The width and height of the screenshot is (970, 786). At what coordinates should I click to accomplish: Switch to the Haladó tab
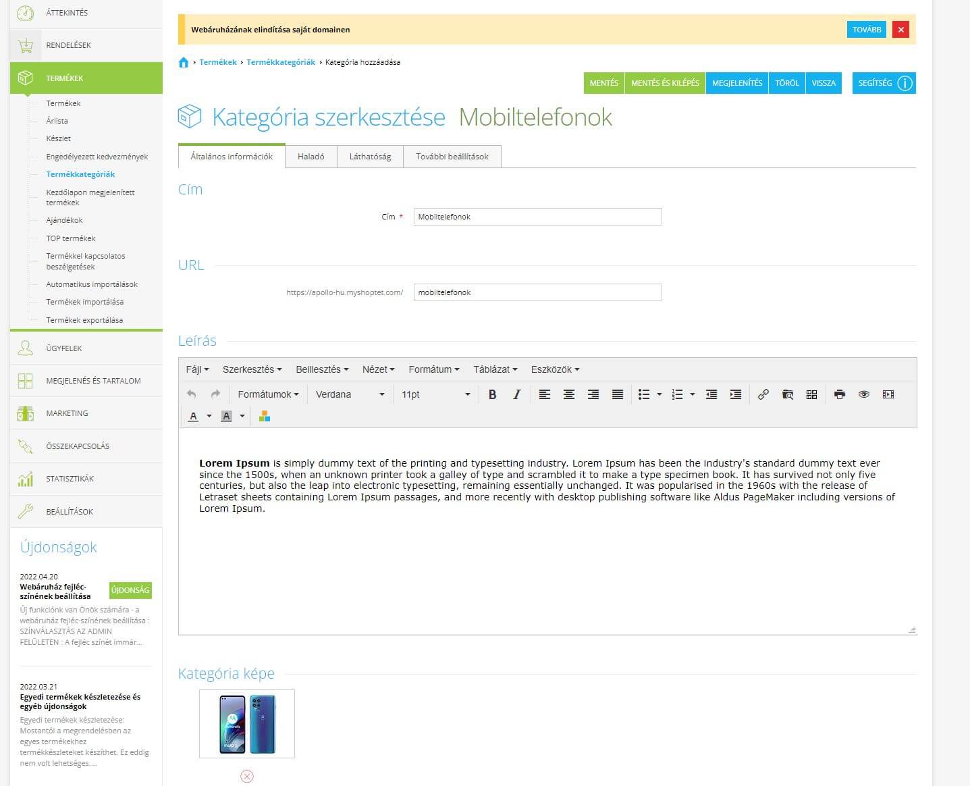(x=311, y=156)
